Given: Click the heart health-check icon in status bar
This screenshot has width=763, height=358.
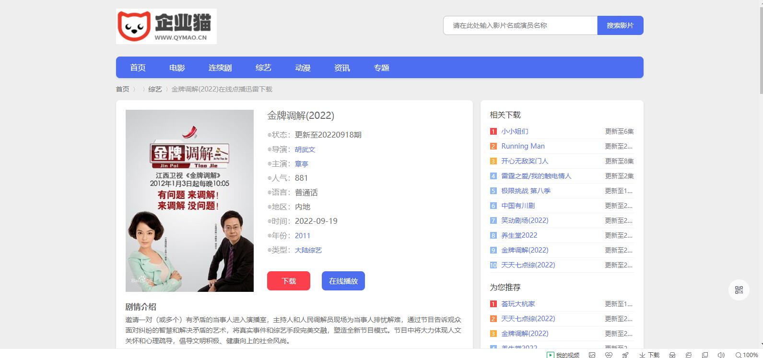Looking at the screenshot, I should pos(609,355).
